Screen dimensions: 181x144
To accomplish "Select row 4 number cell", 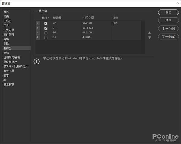I will point(38,37).
